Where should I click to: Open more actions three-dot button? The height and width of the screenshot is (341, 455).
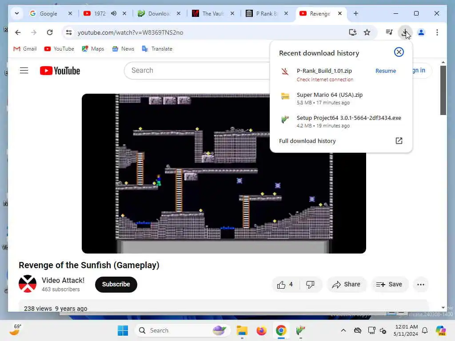point(421,285)
